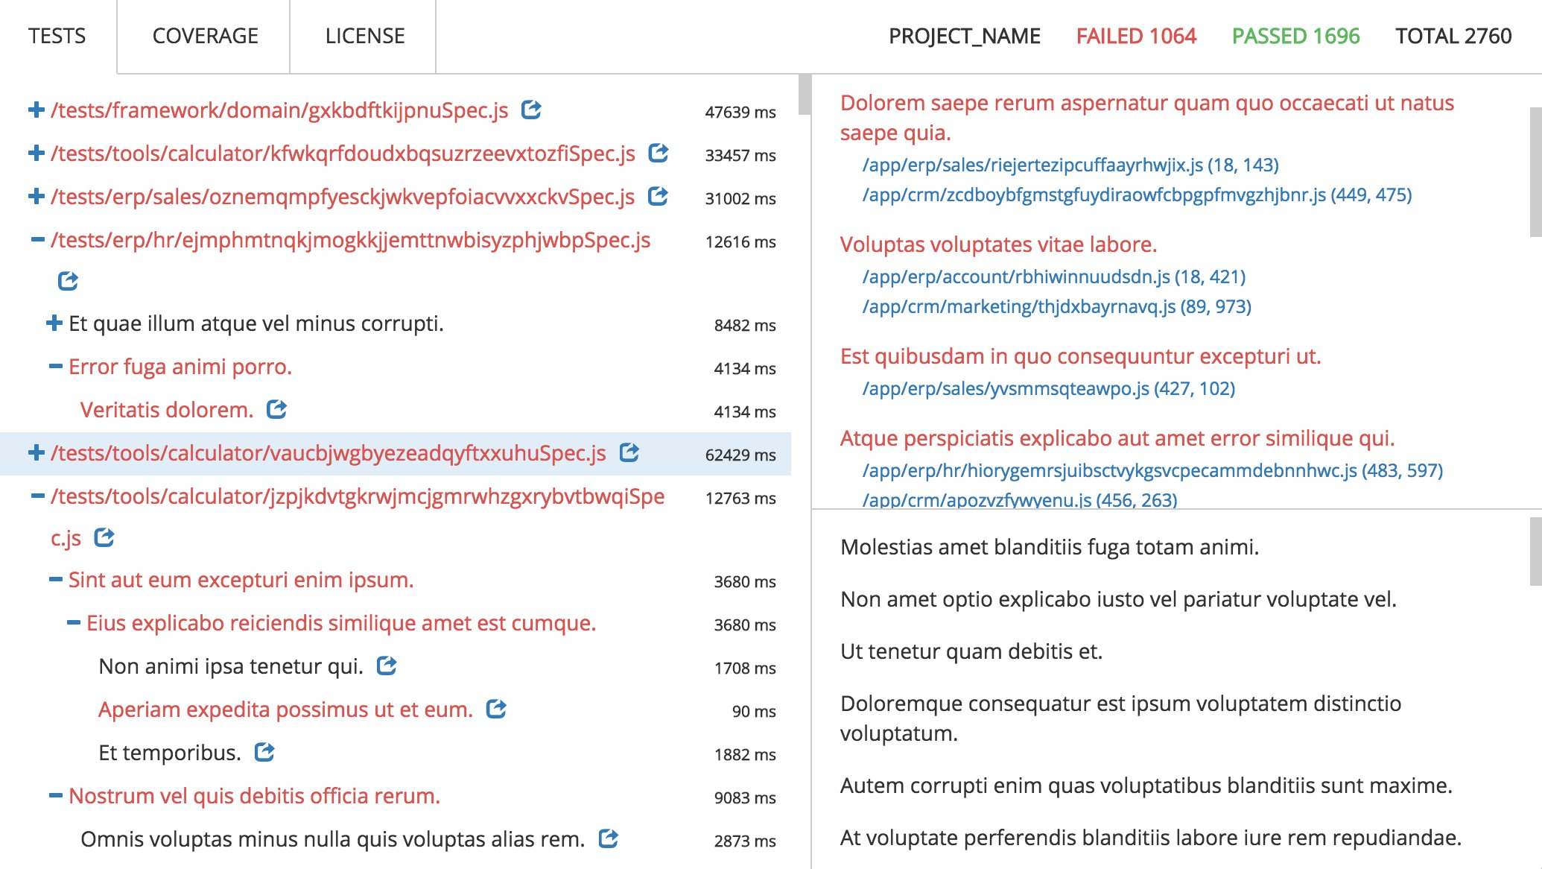Viewport: 1542px width, 869px height.
Task: Click log line Molestias amet blanditiis fuga
Action: [x=1050, y=546]
